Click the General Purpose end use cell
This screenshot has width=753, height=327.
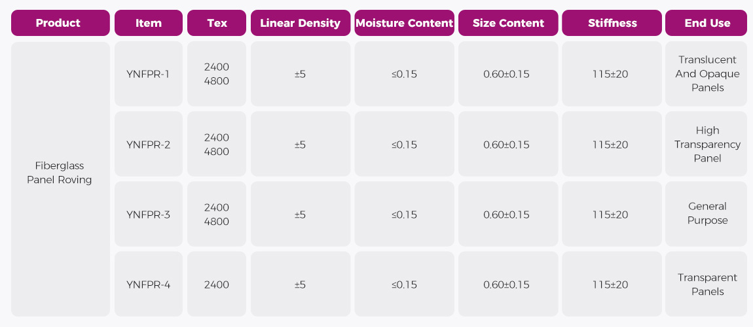pos(707,214)
